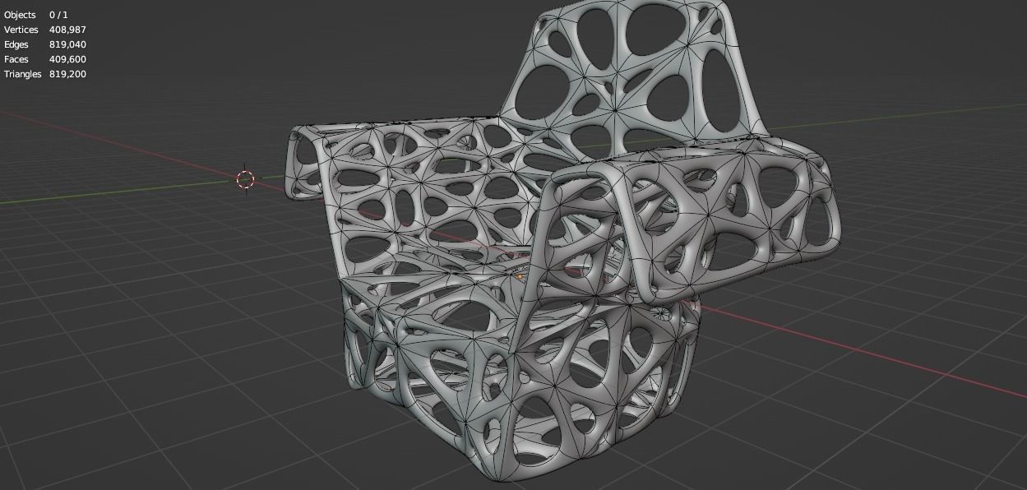The width and height of the screenshot is (1027, 490).
Task: Click the Objects 0 / 1 statistic
Action: point(36,15)
